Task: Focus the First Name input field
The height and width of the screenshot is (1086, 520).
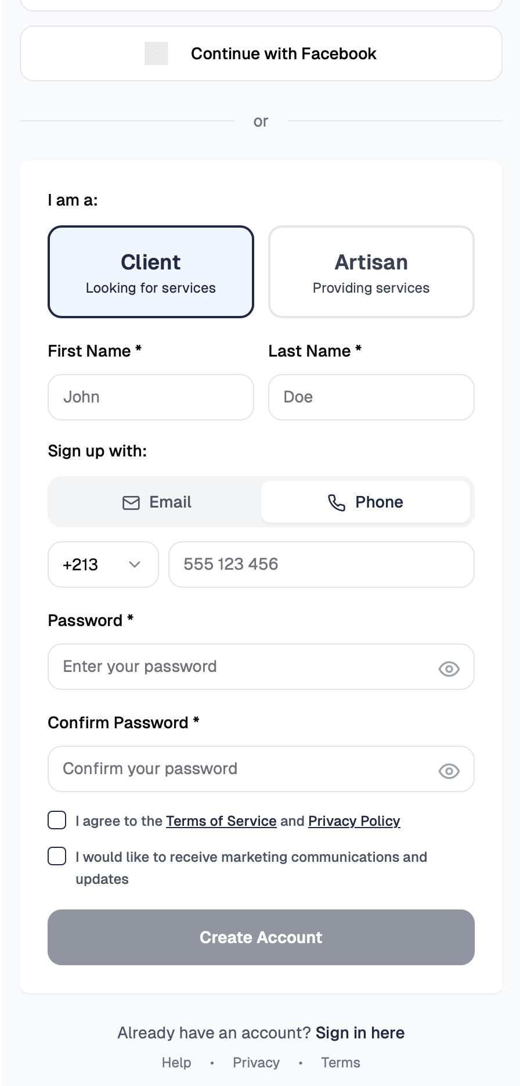Action: point(151,397)
